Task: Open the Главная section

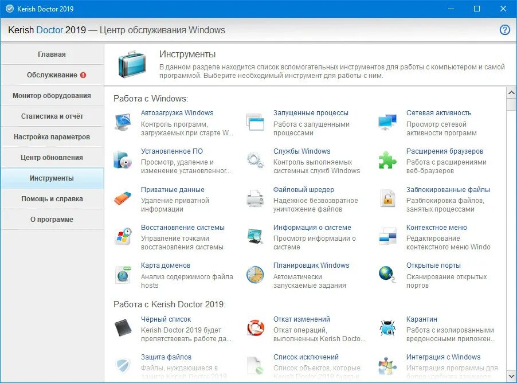Action: 52,54
